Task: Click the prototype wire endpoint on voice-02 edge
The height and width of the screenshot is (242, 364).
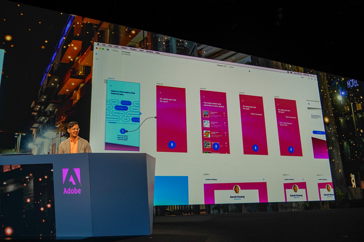Action: point(156,118)
